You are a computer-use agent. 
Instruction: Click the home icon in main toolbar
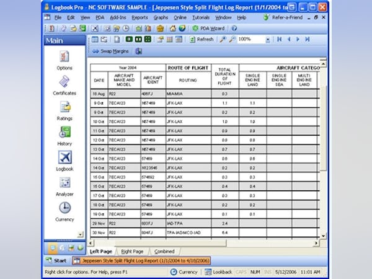coord(173,29)
